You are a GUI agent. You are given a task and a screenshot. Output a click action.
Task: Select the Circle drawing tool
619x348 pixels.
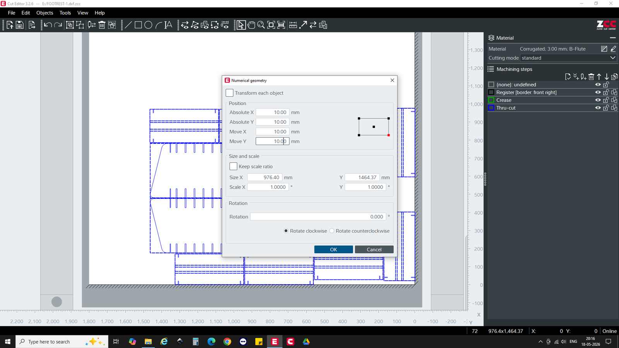[148, 25]
